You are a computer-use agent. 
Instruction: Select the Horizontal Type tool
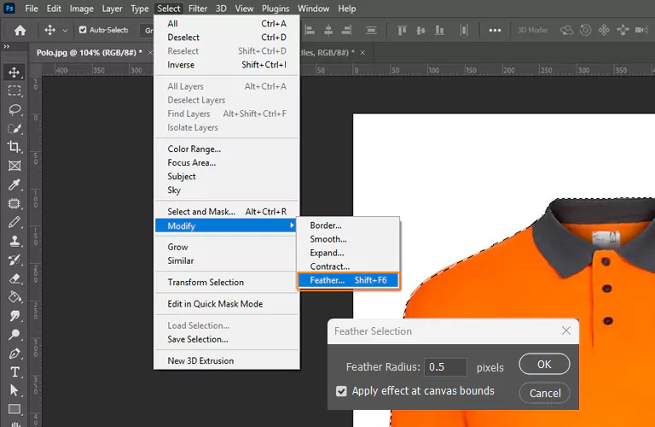[x=14, y=371]
